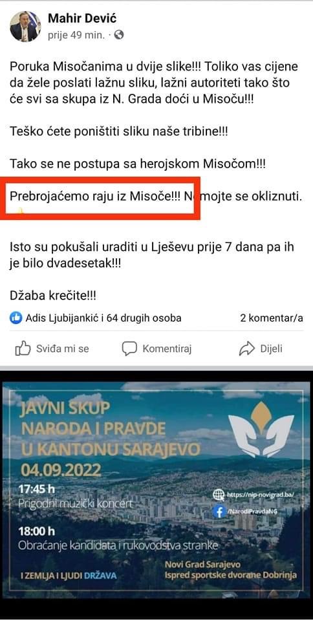Click the public globe privacy icon

tap(119, 35)
